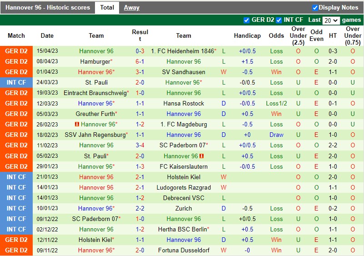Image resolution: width=364 pixels, height=256 pixels.
Task: Click the -0 handicap for Fortuna Dusseldorf match
Action: [x=247, y=250]
